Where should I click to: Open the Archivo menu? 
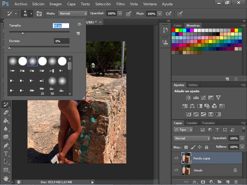(21, 4)
